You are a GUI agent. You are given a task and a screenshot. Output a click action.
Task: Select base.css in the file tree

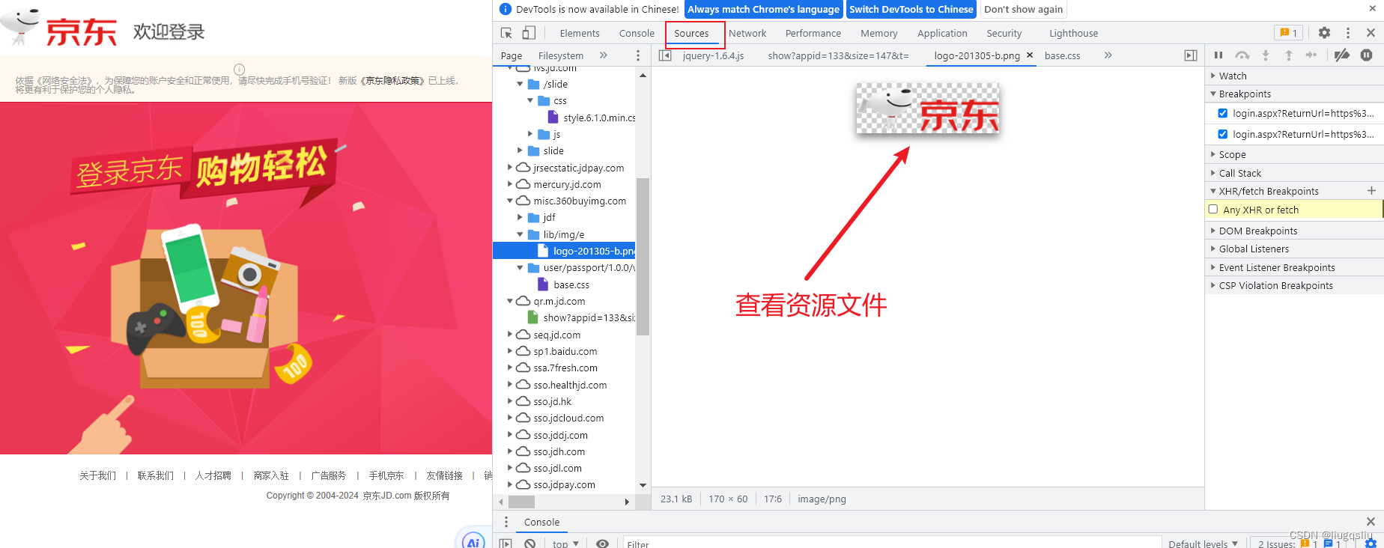coord(571,284)
